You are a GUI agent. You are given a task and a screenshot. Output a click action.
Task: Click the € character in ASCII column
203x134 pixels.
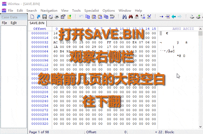coord(167,33)
